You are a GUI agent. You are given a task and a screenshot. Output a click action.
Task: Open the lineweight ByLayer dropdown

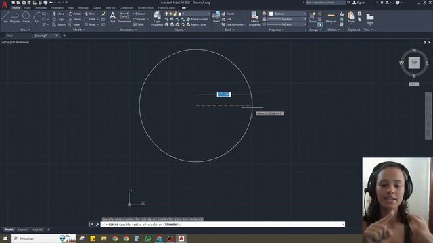[287, 19]
